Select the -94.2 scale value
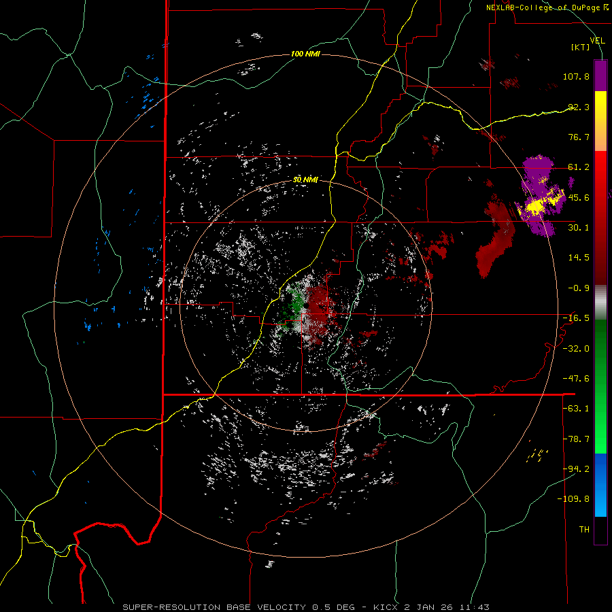 point(576,469)
